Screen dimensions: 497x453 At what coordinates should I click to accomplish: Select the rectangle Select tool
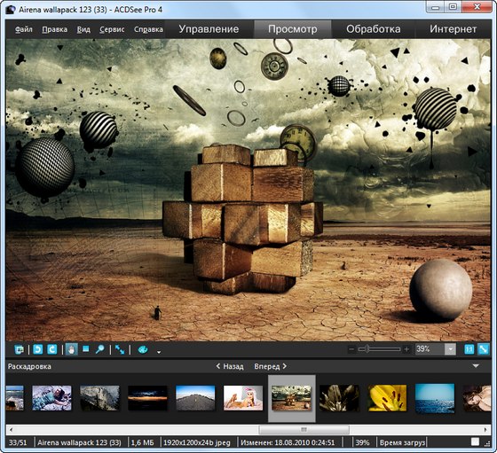click(x=85, y=349)
